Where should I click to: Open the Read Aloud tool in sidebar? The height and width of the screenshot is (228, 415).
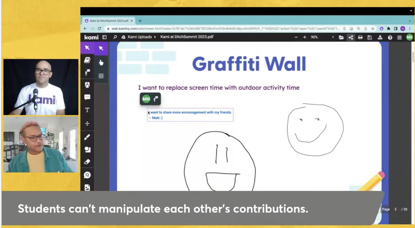87,72
